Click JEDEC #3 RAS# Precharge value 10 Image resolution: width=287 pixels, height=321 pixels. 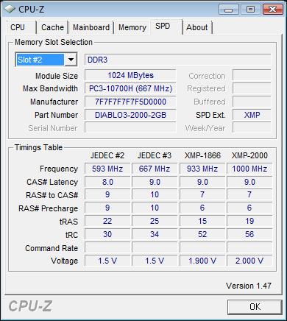(155, 208)
